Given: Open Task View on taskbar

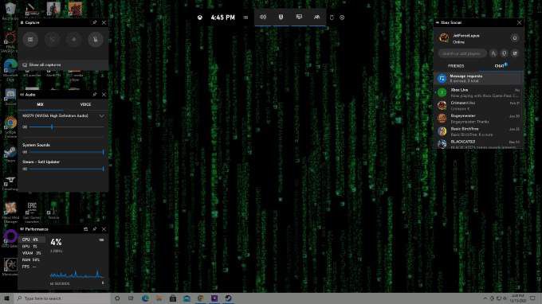Looking at the screenshot, I should [x=131, y=298].
